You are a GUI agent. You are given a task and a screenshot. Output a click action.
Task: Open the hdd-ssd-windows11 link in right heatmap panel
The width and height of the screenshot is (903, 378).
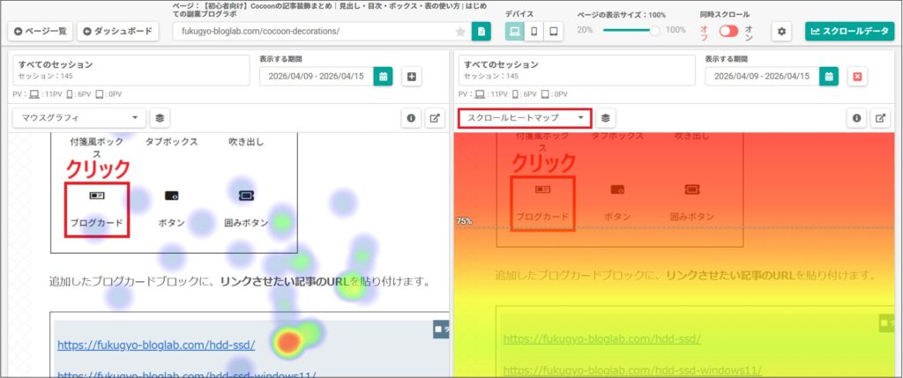pyautogui.click(x=632, y=369)
